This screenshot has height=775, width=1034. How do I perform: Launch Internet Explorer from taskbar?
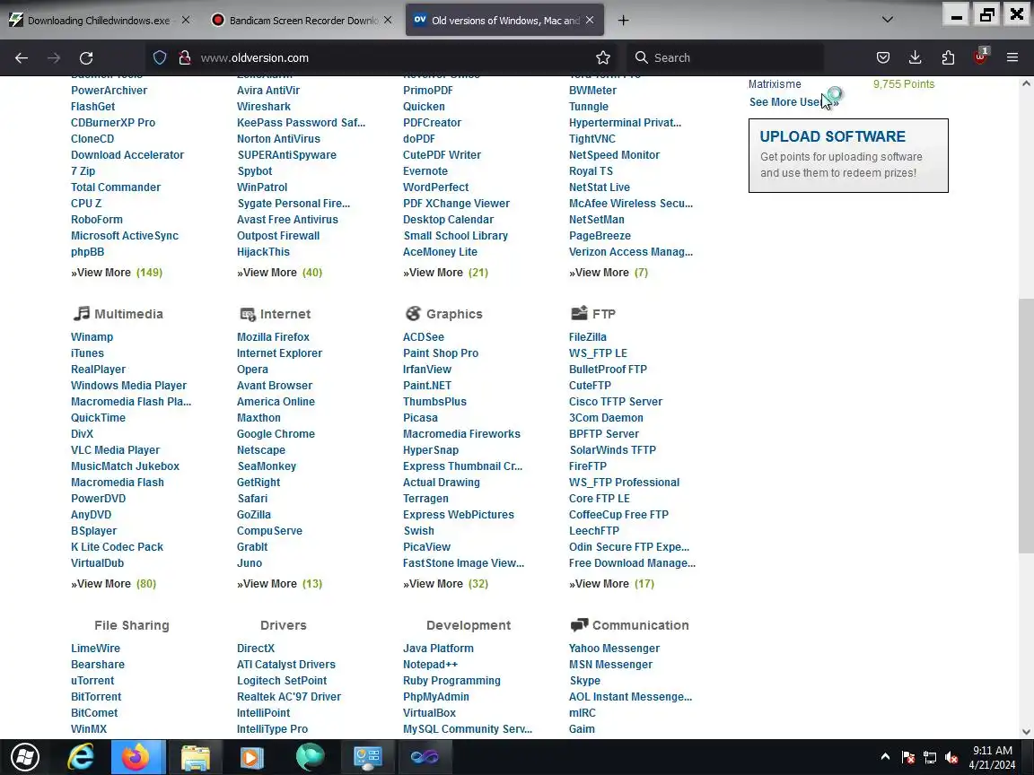click(81, 757)
